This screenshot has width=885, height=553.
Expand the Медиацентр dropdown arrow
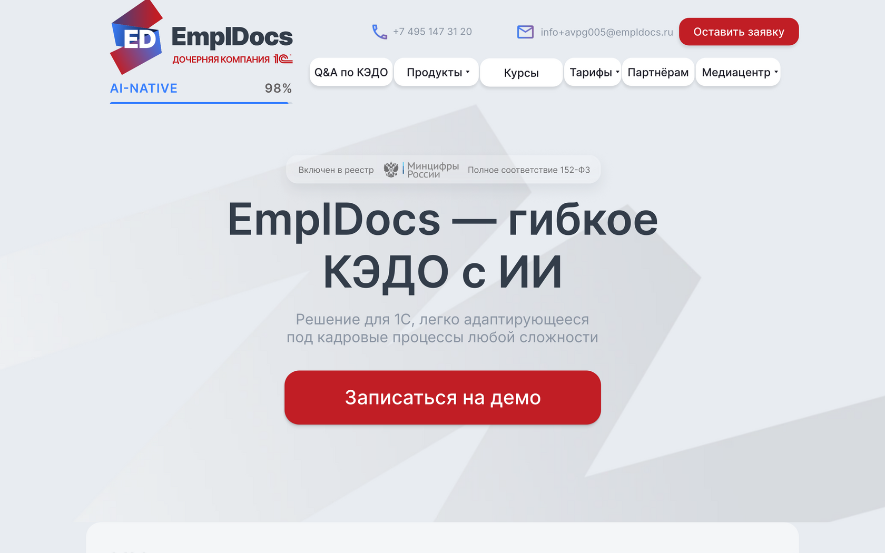776,72
